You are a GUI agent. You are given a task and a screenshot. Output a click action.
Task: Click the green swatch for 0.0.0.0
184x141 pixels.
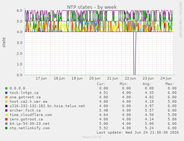[x=6, y=88]
